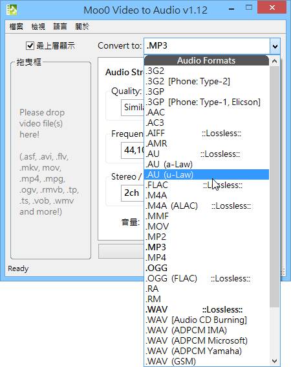Pick the .RM format
Viewport: 291px width, 367px height.
tap(206, 299)
